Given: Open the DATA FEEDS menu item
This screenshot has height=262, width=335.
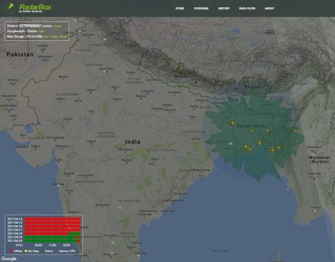Looking at the screenshot, I should 247,9.
